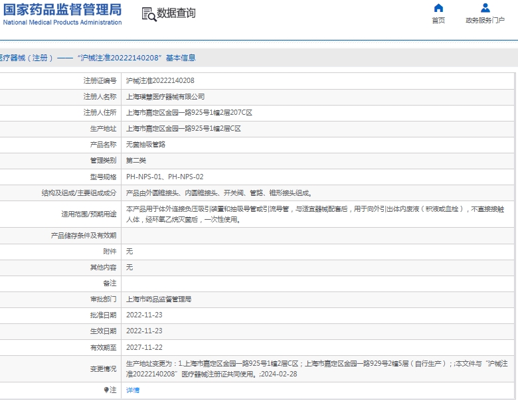Click the 其他内容 row value 无

pyautogui.click(x=129, y=268)
